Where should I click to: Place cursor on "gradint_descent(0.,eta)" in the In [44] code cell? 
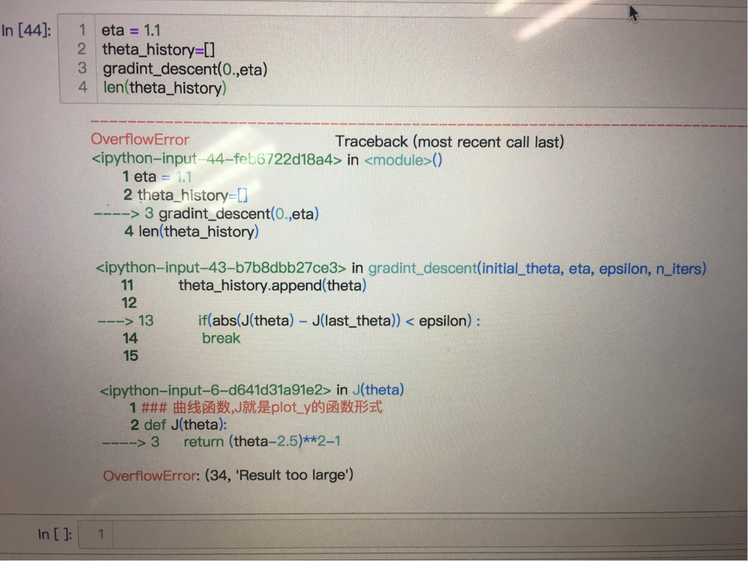click(x=185, y=69)
